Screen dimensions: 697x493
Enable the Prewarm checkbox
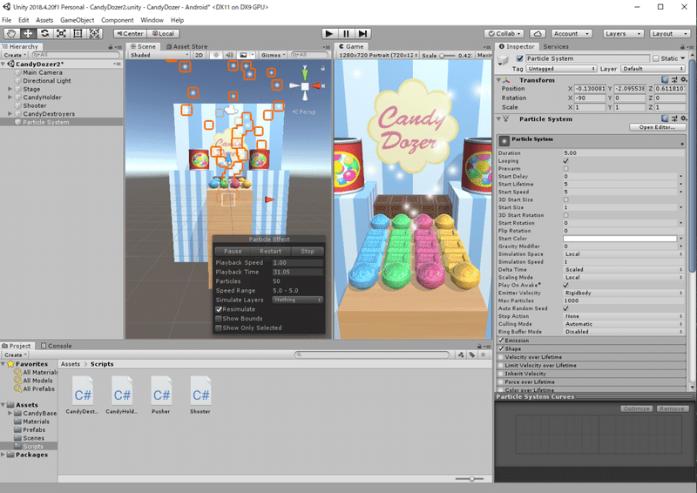[x=565, y=168]
